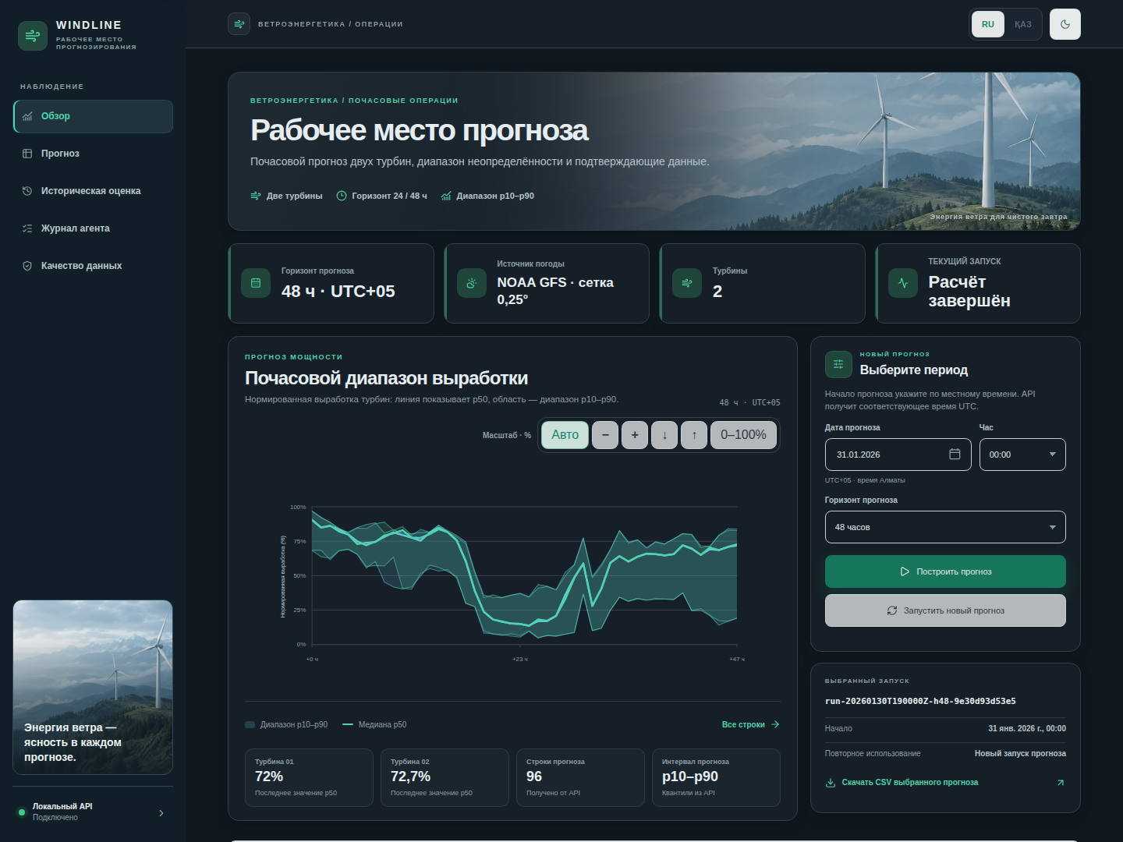1123x842 pixels.
Task: Zoom in chart with plus button
Action: coord(635,435)
